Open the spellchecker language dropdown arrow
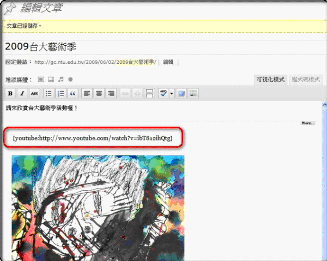This screenshot has width=327, height=261. coord(172,93)
